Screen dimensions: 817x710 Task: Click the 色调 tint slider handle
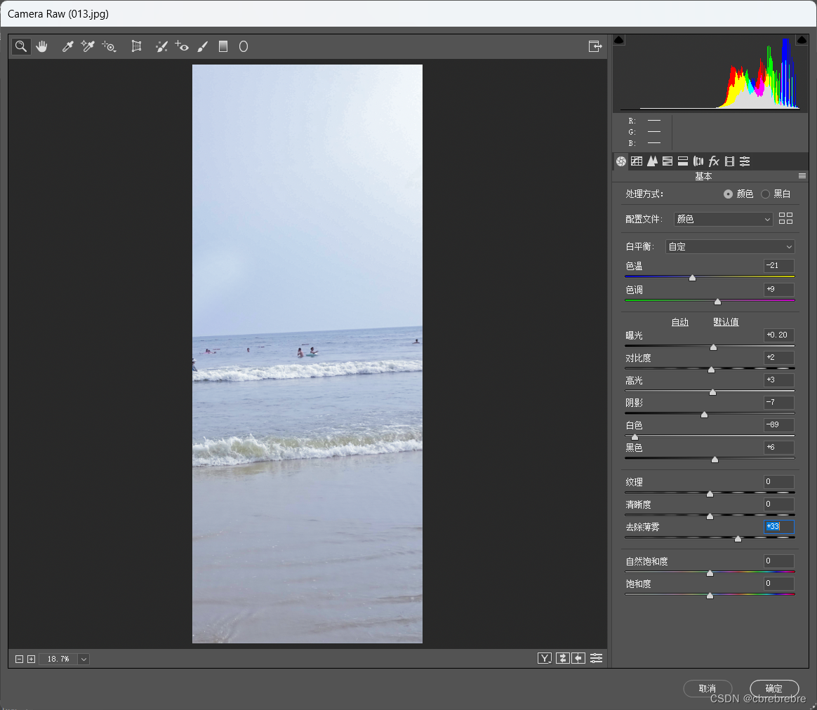coord(717,302)
